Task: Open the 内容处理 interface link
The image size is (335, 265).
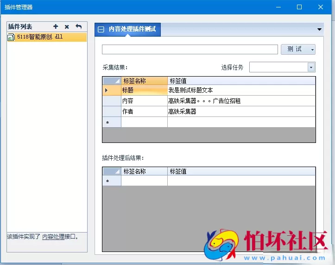Action: (53, 237)
